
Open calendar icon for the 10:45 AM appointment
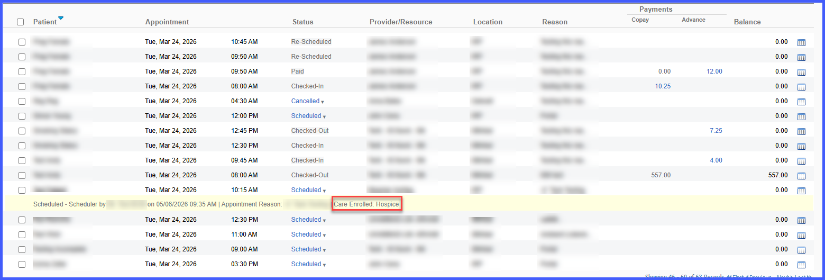[801, 42]
